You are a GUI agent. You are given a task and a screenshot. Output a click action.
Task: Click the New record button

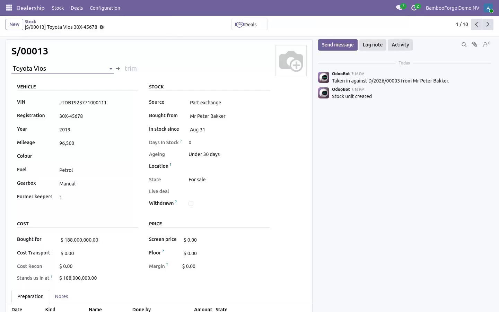[14, 24]
